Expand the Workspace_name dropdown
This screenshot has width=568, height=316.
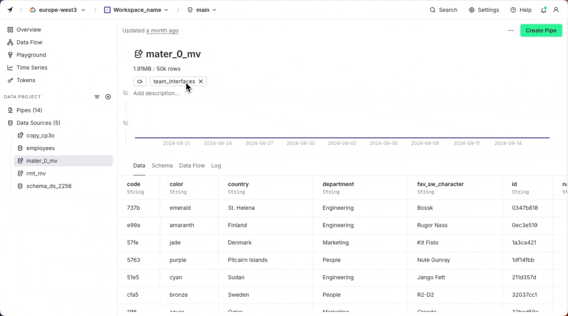pos(136,10)
